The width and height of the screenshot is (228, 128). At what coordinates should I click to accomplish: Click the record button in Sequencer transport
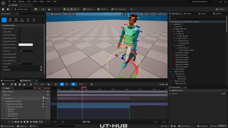click(x=9, y=122)
